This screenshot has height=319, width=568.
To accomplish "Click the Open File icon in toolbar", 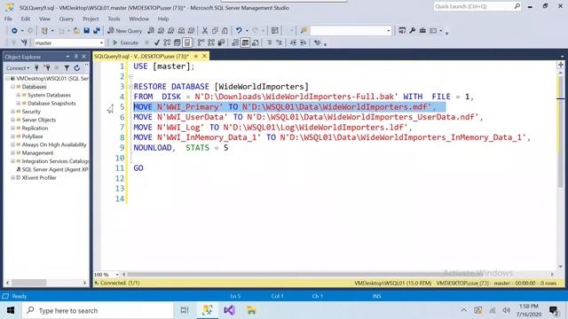I will [76, 31].
